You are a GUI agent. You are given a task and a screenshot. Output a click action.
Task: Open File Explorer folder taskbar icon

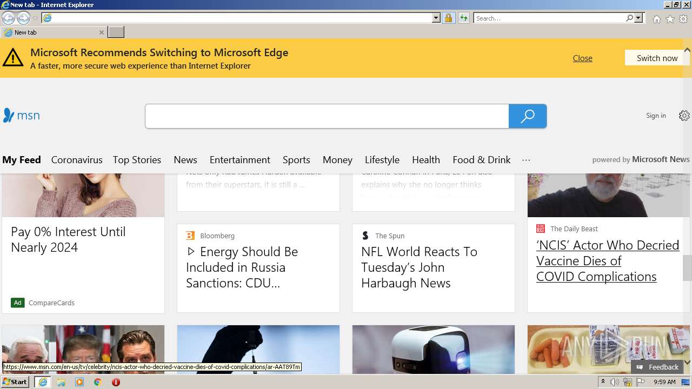coord(61,382)
